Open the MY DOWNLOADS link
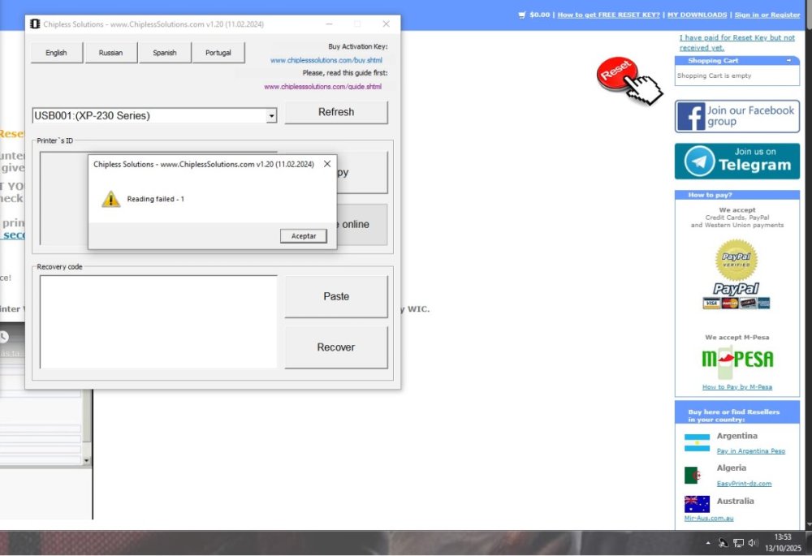The width and height of the screenshot is (812, 556). pos(697,15)
